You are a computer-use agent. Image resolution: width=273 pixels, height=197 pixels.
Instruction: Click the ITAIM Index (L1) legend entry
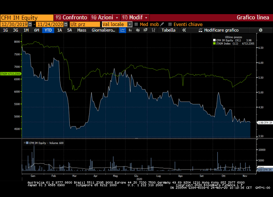[x=227, y=43]
